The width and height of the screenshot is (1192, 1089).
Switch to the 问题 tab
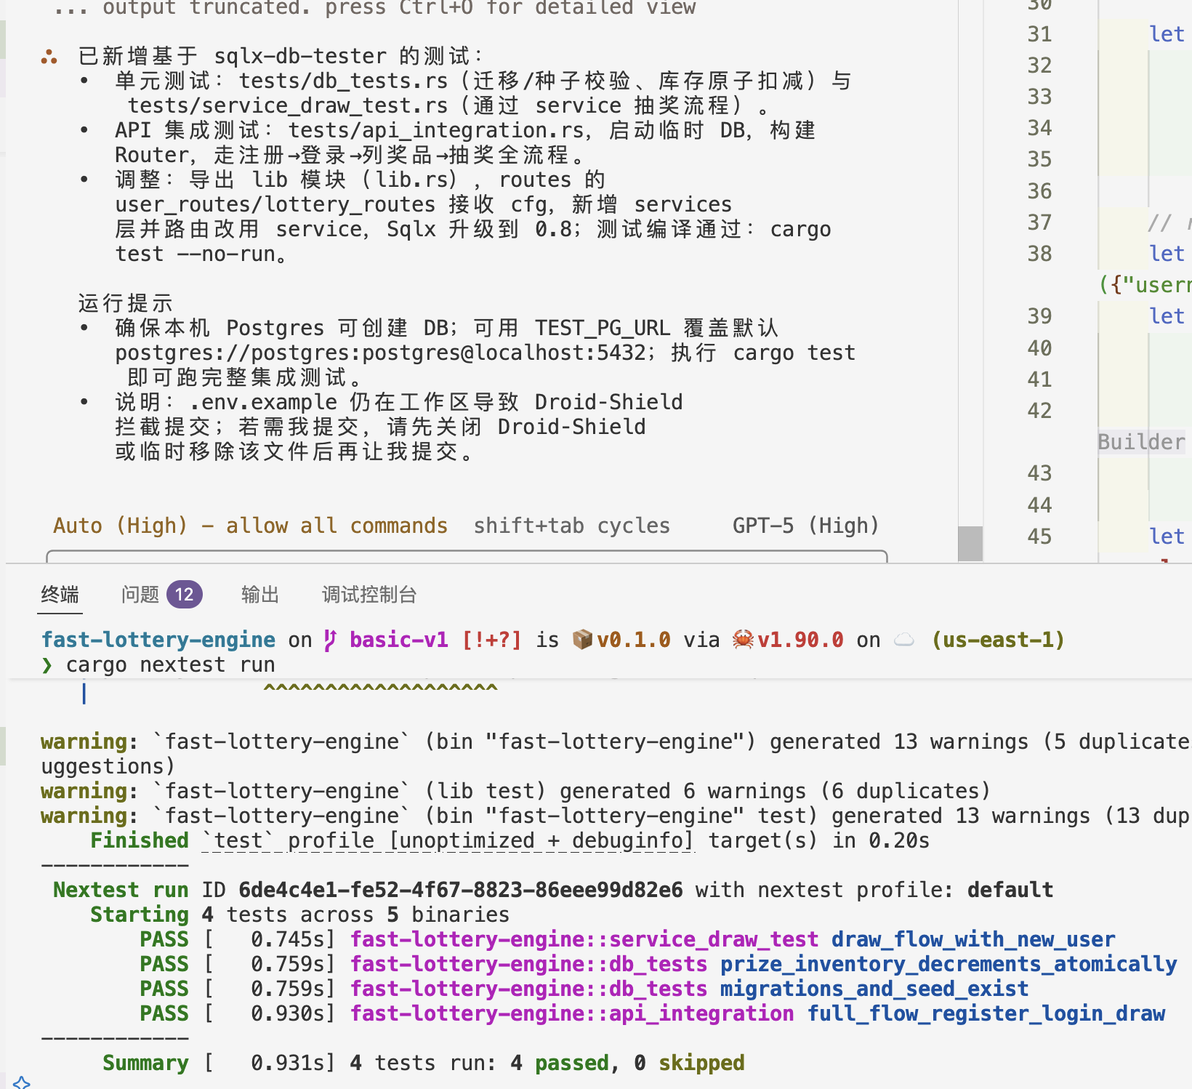140,595
